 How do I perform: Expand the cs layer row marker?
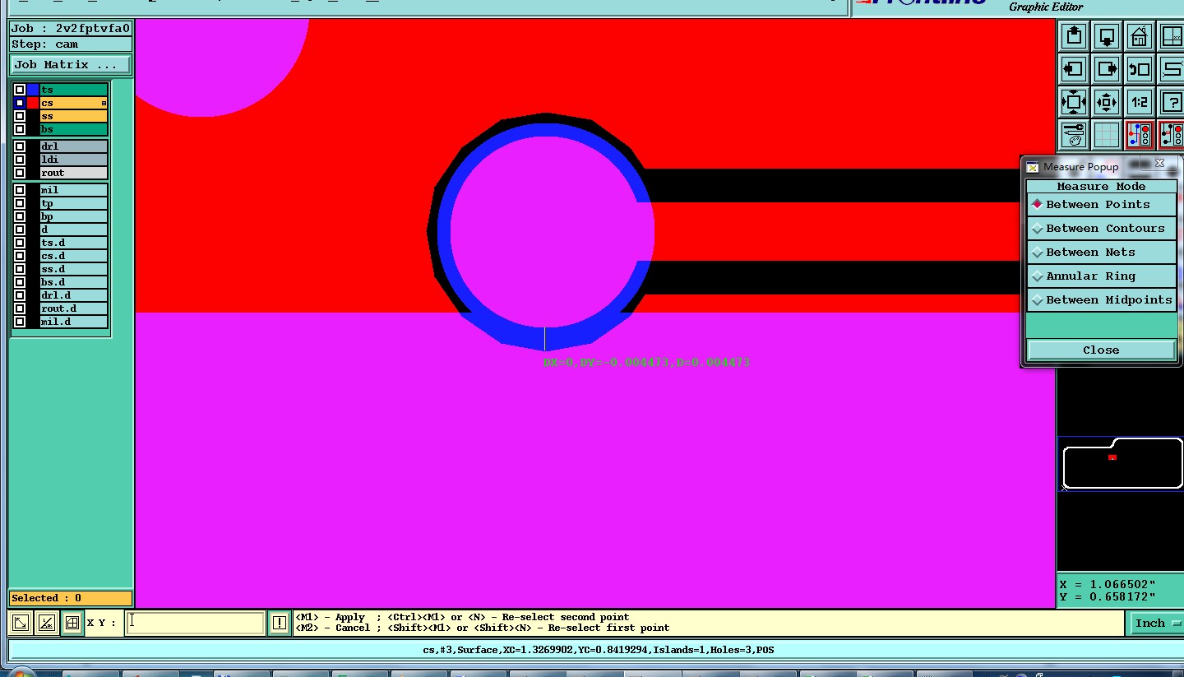(x=104, y=104)
